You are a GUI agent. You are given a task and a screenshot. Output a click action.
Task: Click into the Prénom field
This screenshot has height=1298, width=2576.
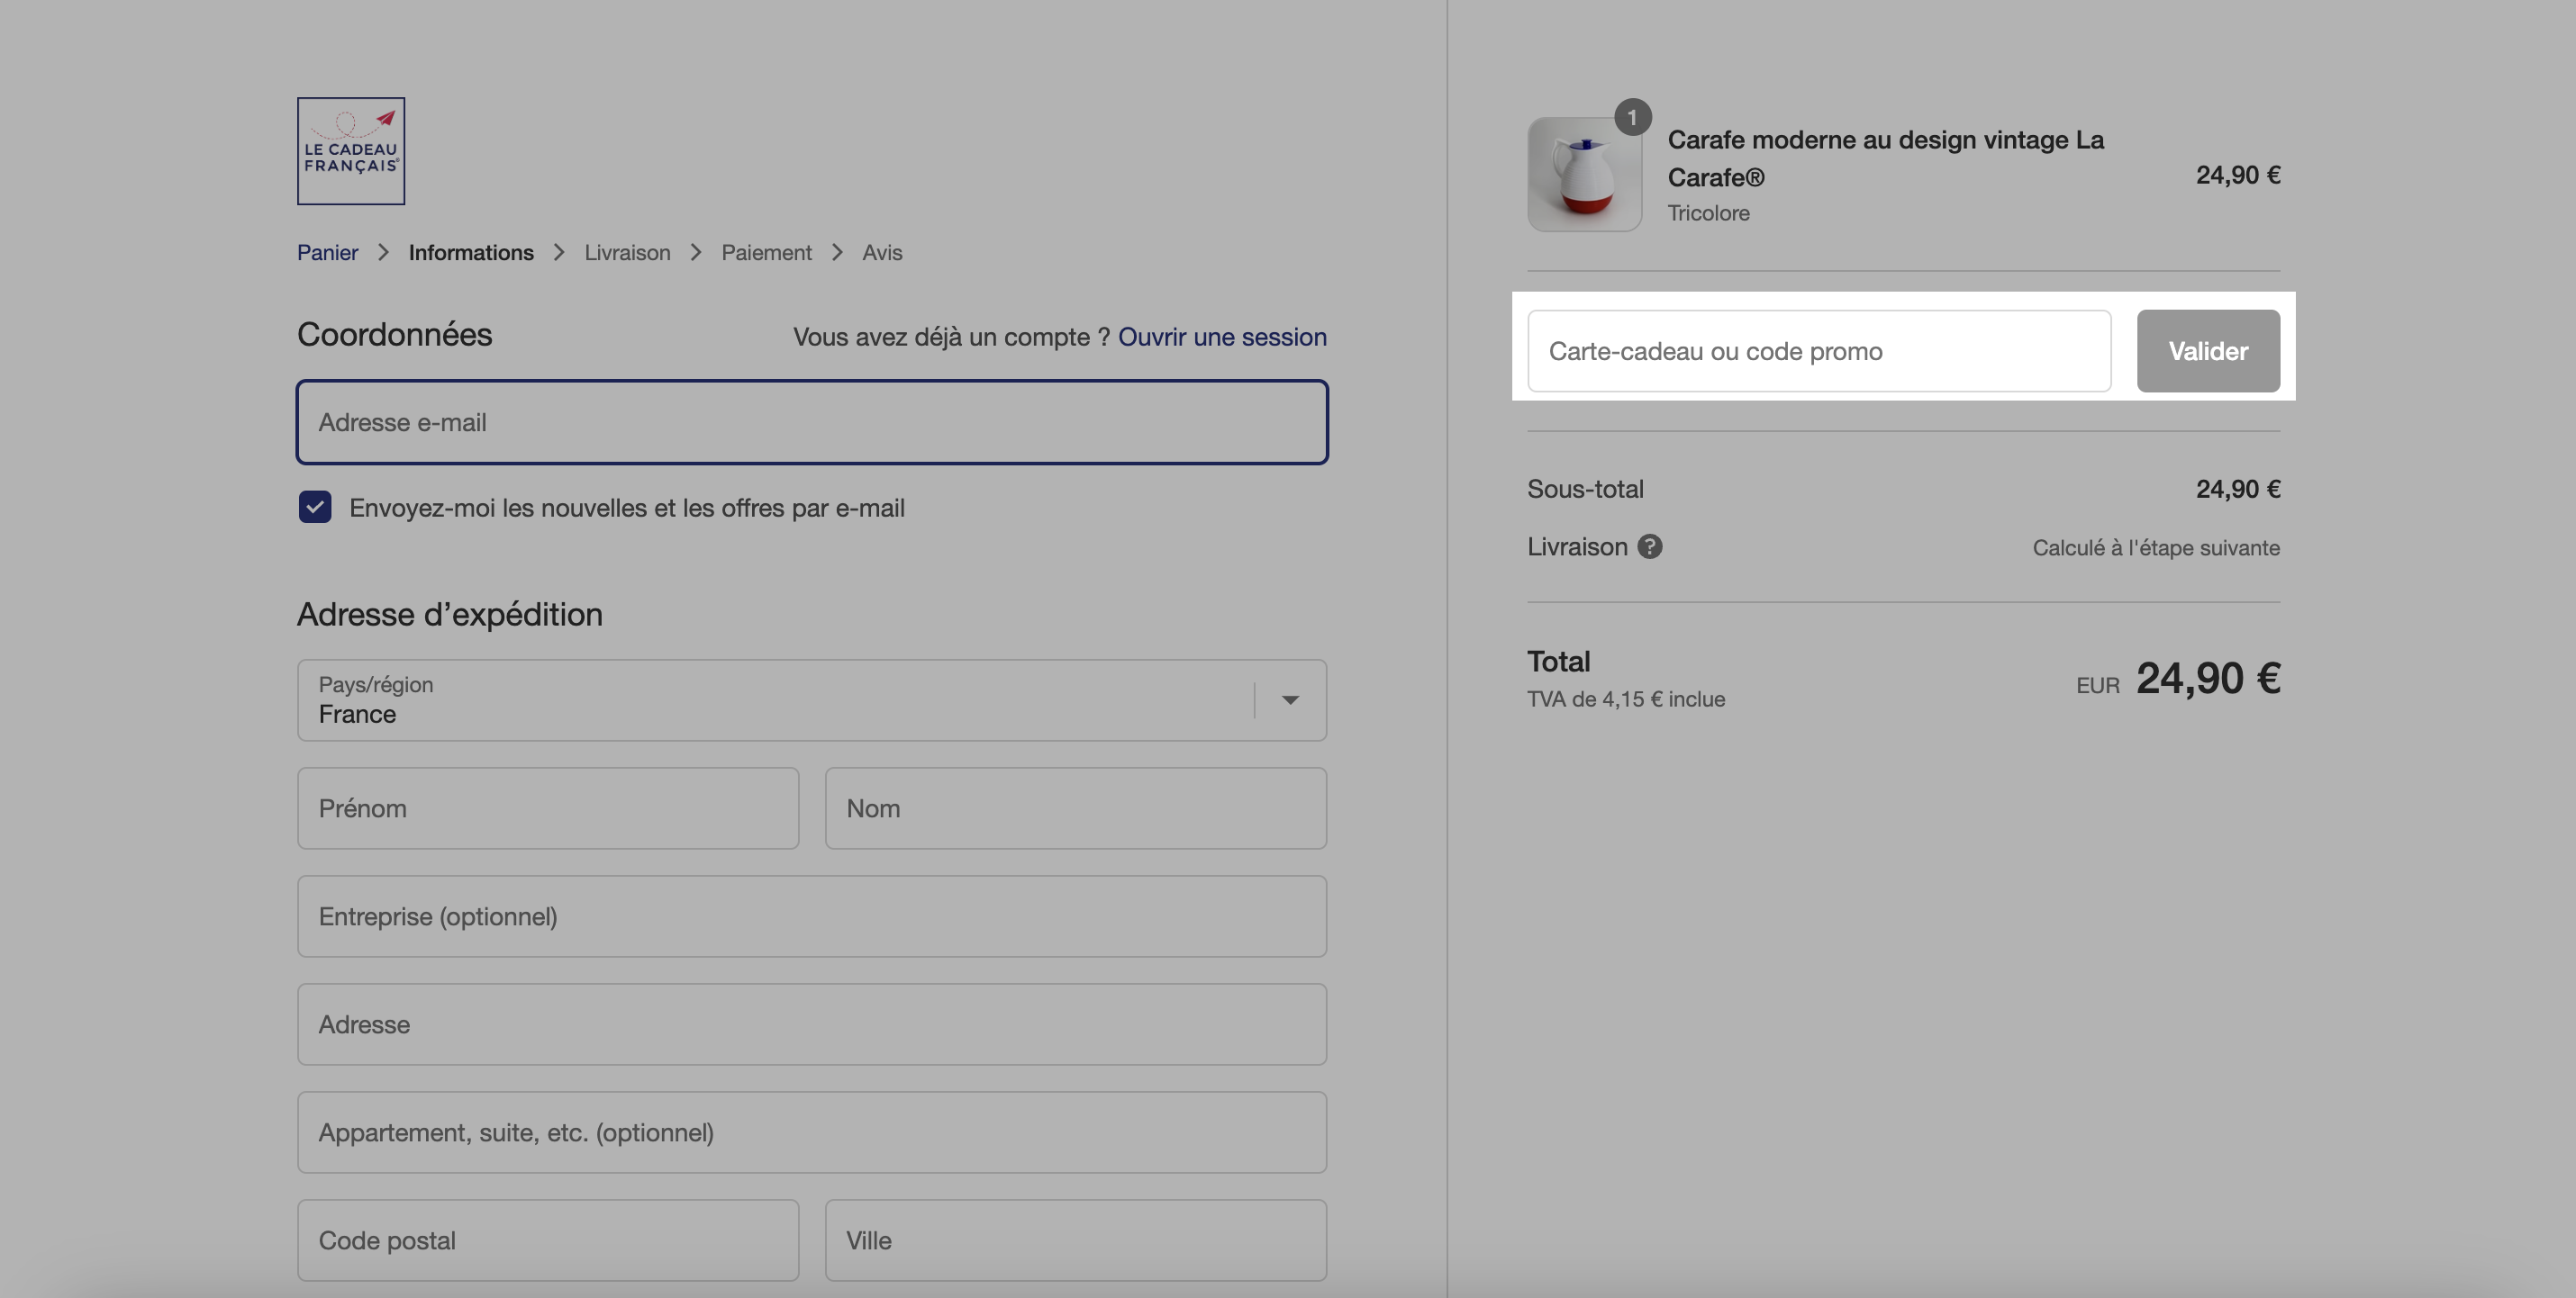click(x=548, y=808)
